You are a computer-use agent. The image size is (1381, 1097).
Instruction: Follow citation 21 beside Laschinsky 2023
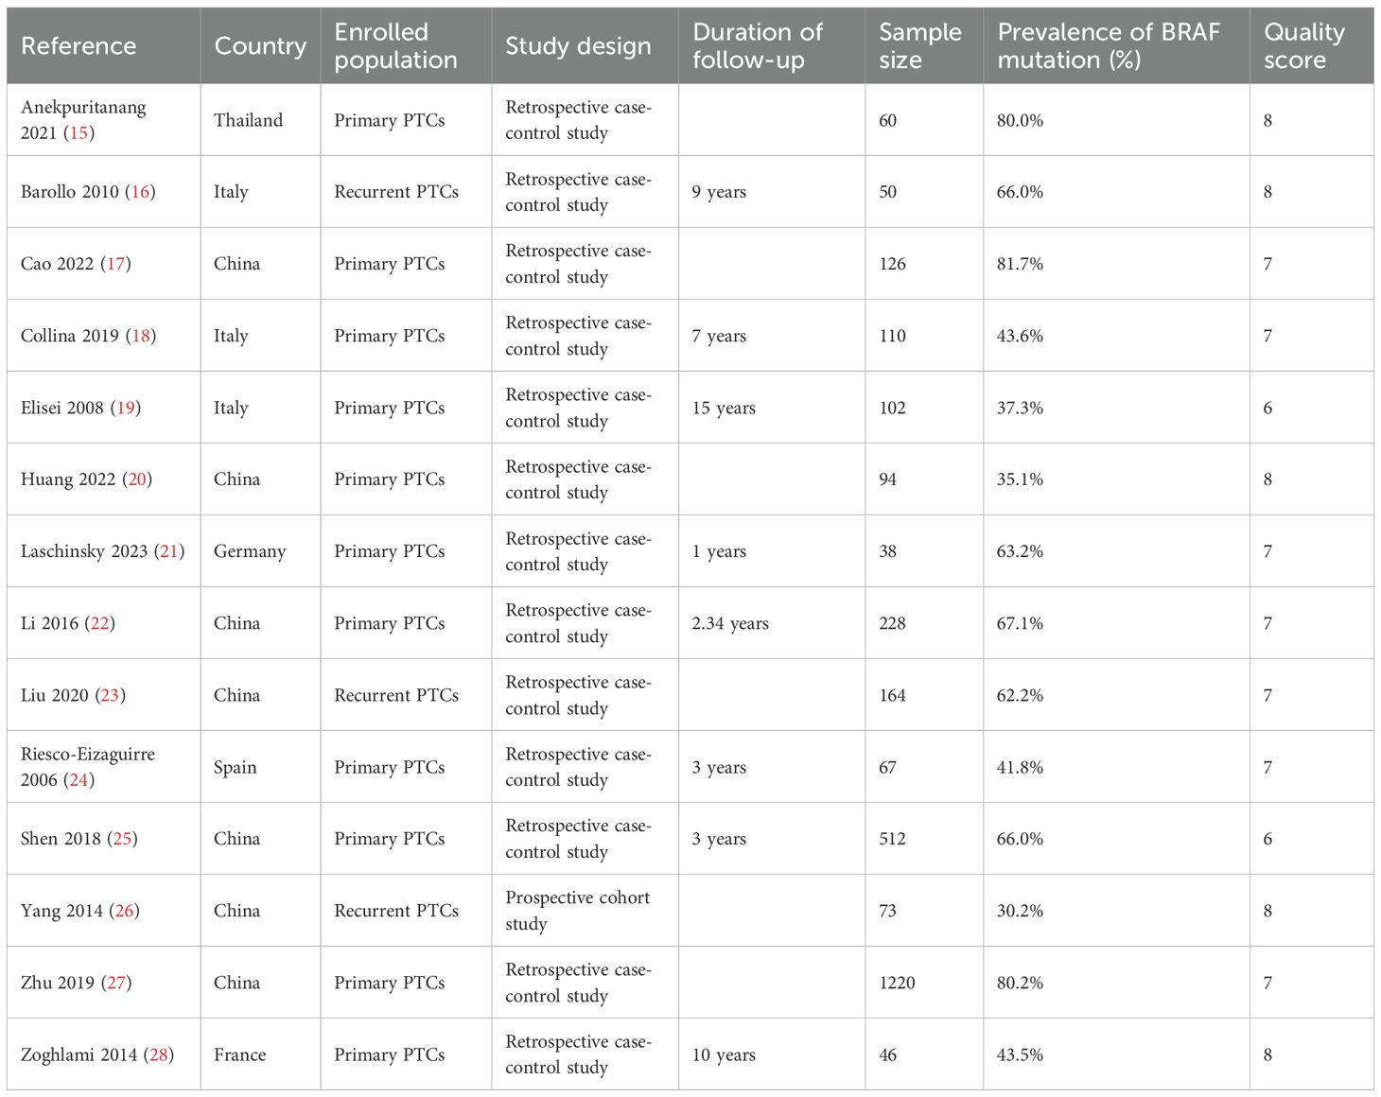click(169, 551)
